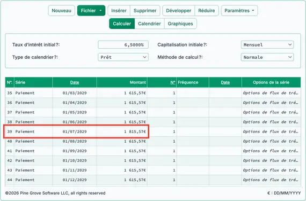Click the Réduire button
Viewport: 306px width, 201px height.
pyautogui.click(x=207, y=11)
